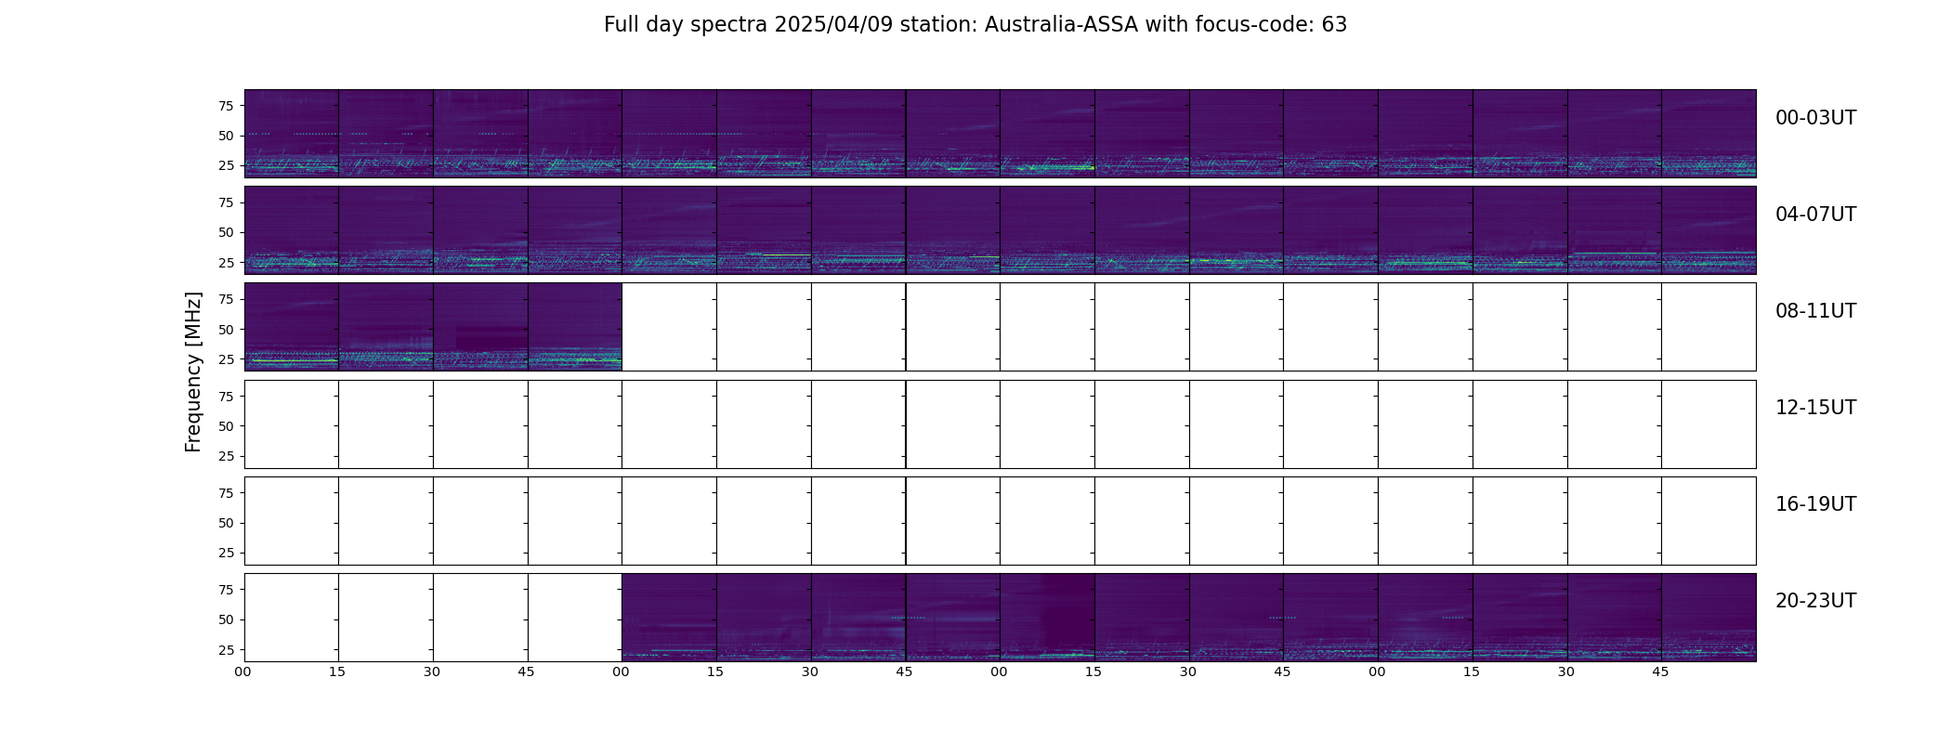
Task: Click the 12-15UT row label
Action: (x=1815, y=408)
